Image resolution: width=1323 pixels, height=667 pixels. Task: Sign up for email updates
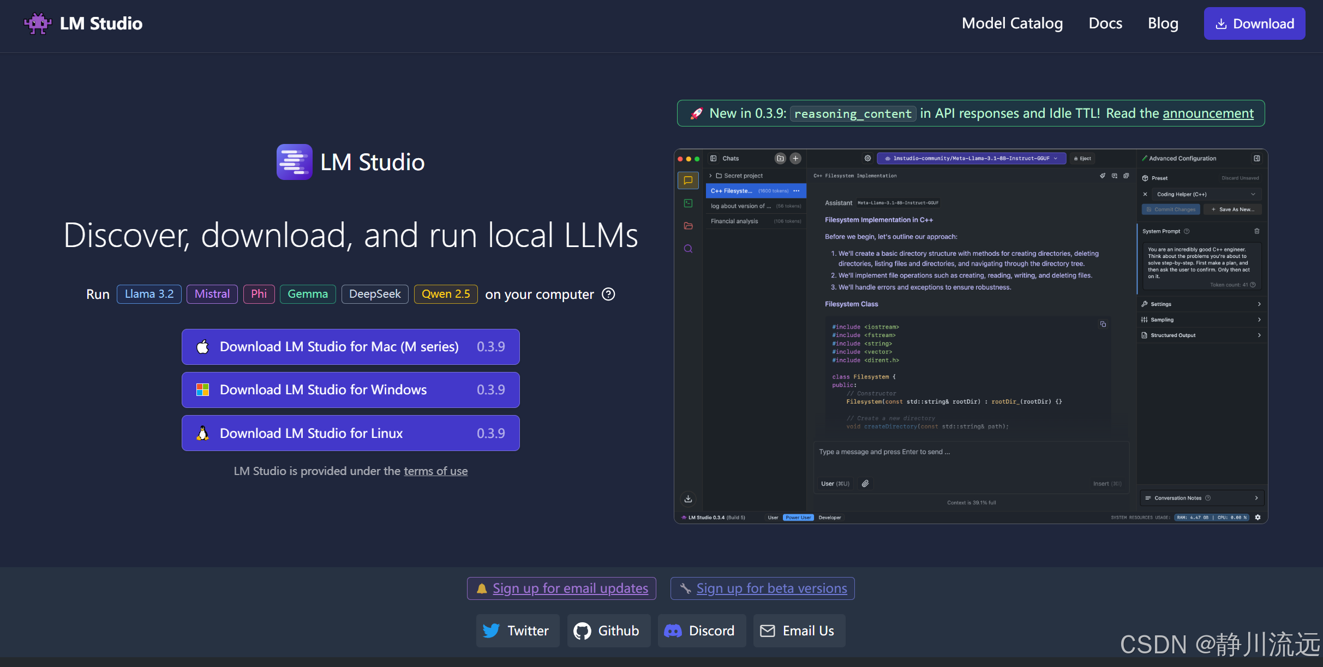coord(570,588)
